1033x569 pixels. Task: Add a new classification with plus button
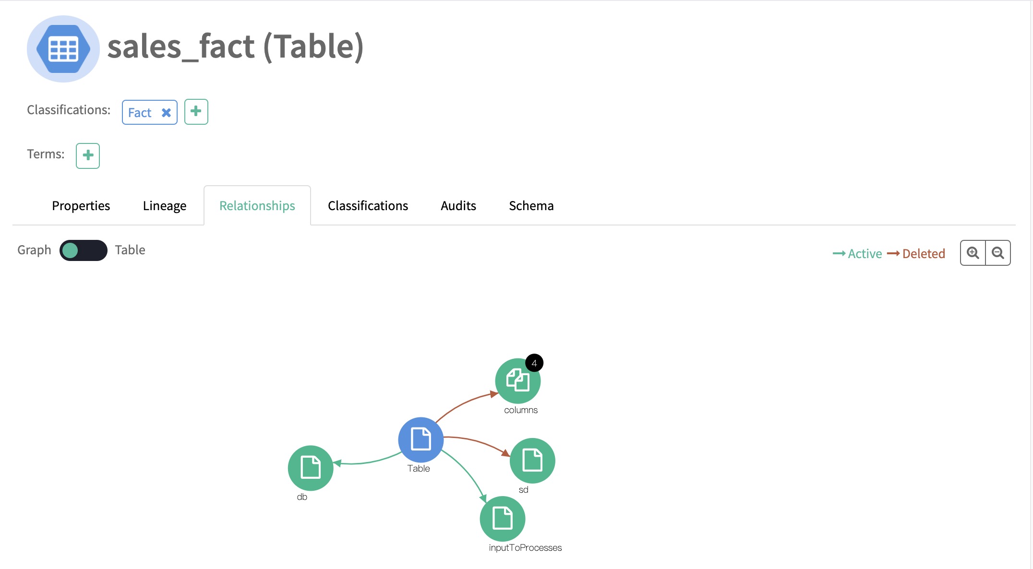[x=196, y=112]
